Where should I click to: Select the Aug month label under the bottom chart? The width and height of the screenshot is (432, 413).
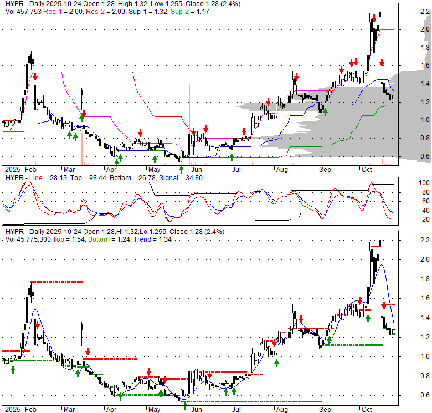[282, 410]
